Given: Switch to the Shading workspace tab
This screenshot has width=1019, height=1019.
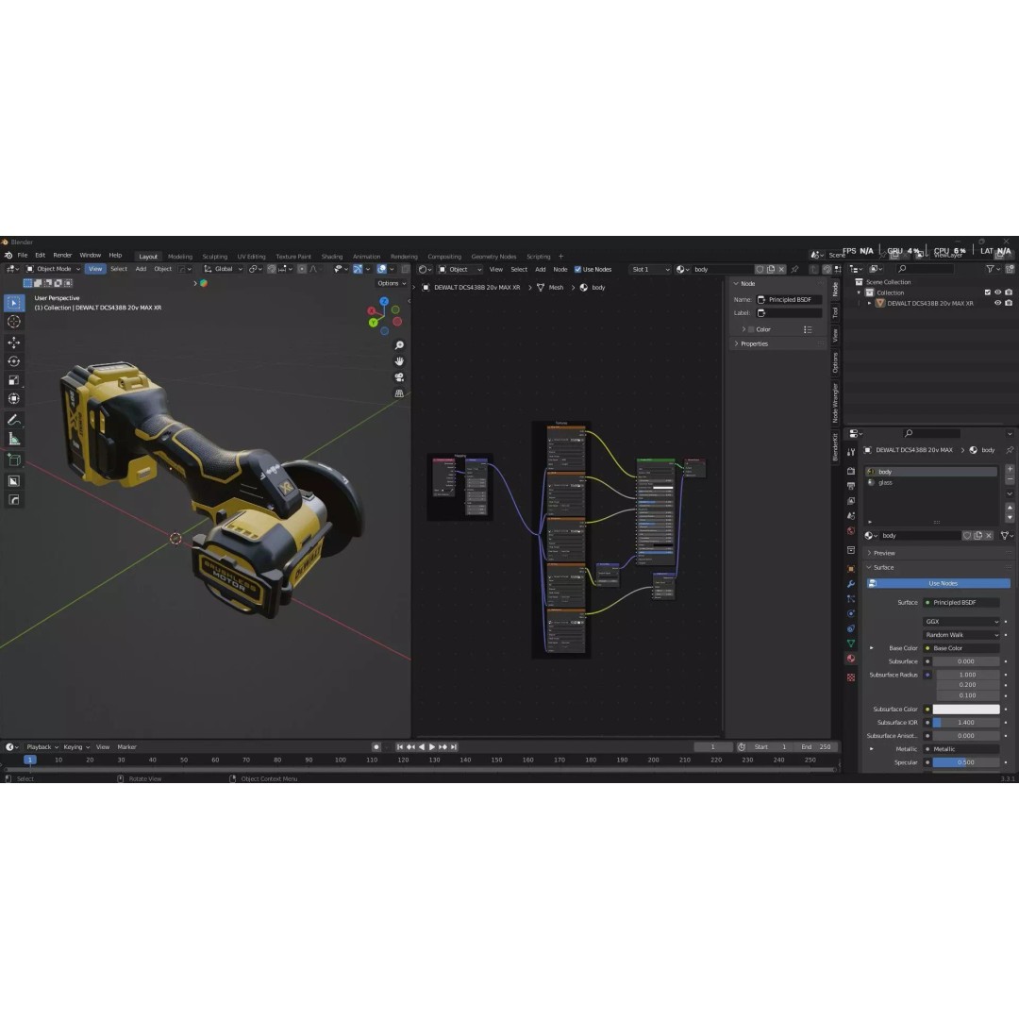Looking at the screenshot, I should pyautogui.click(x=331, y=257).
